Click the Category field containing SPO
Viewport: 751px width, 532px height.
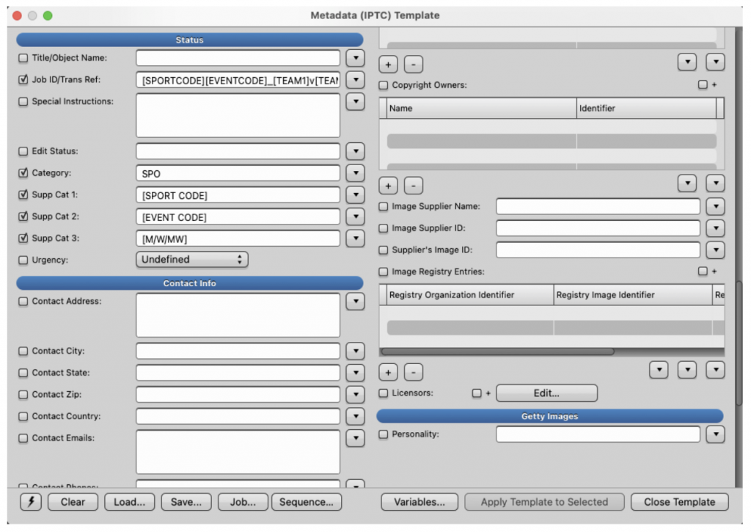click(238, 173)
